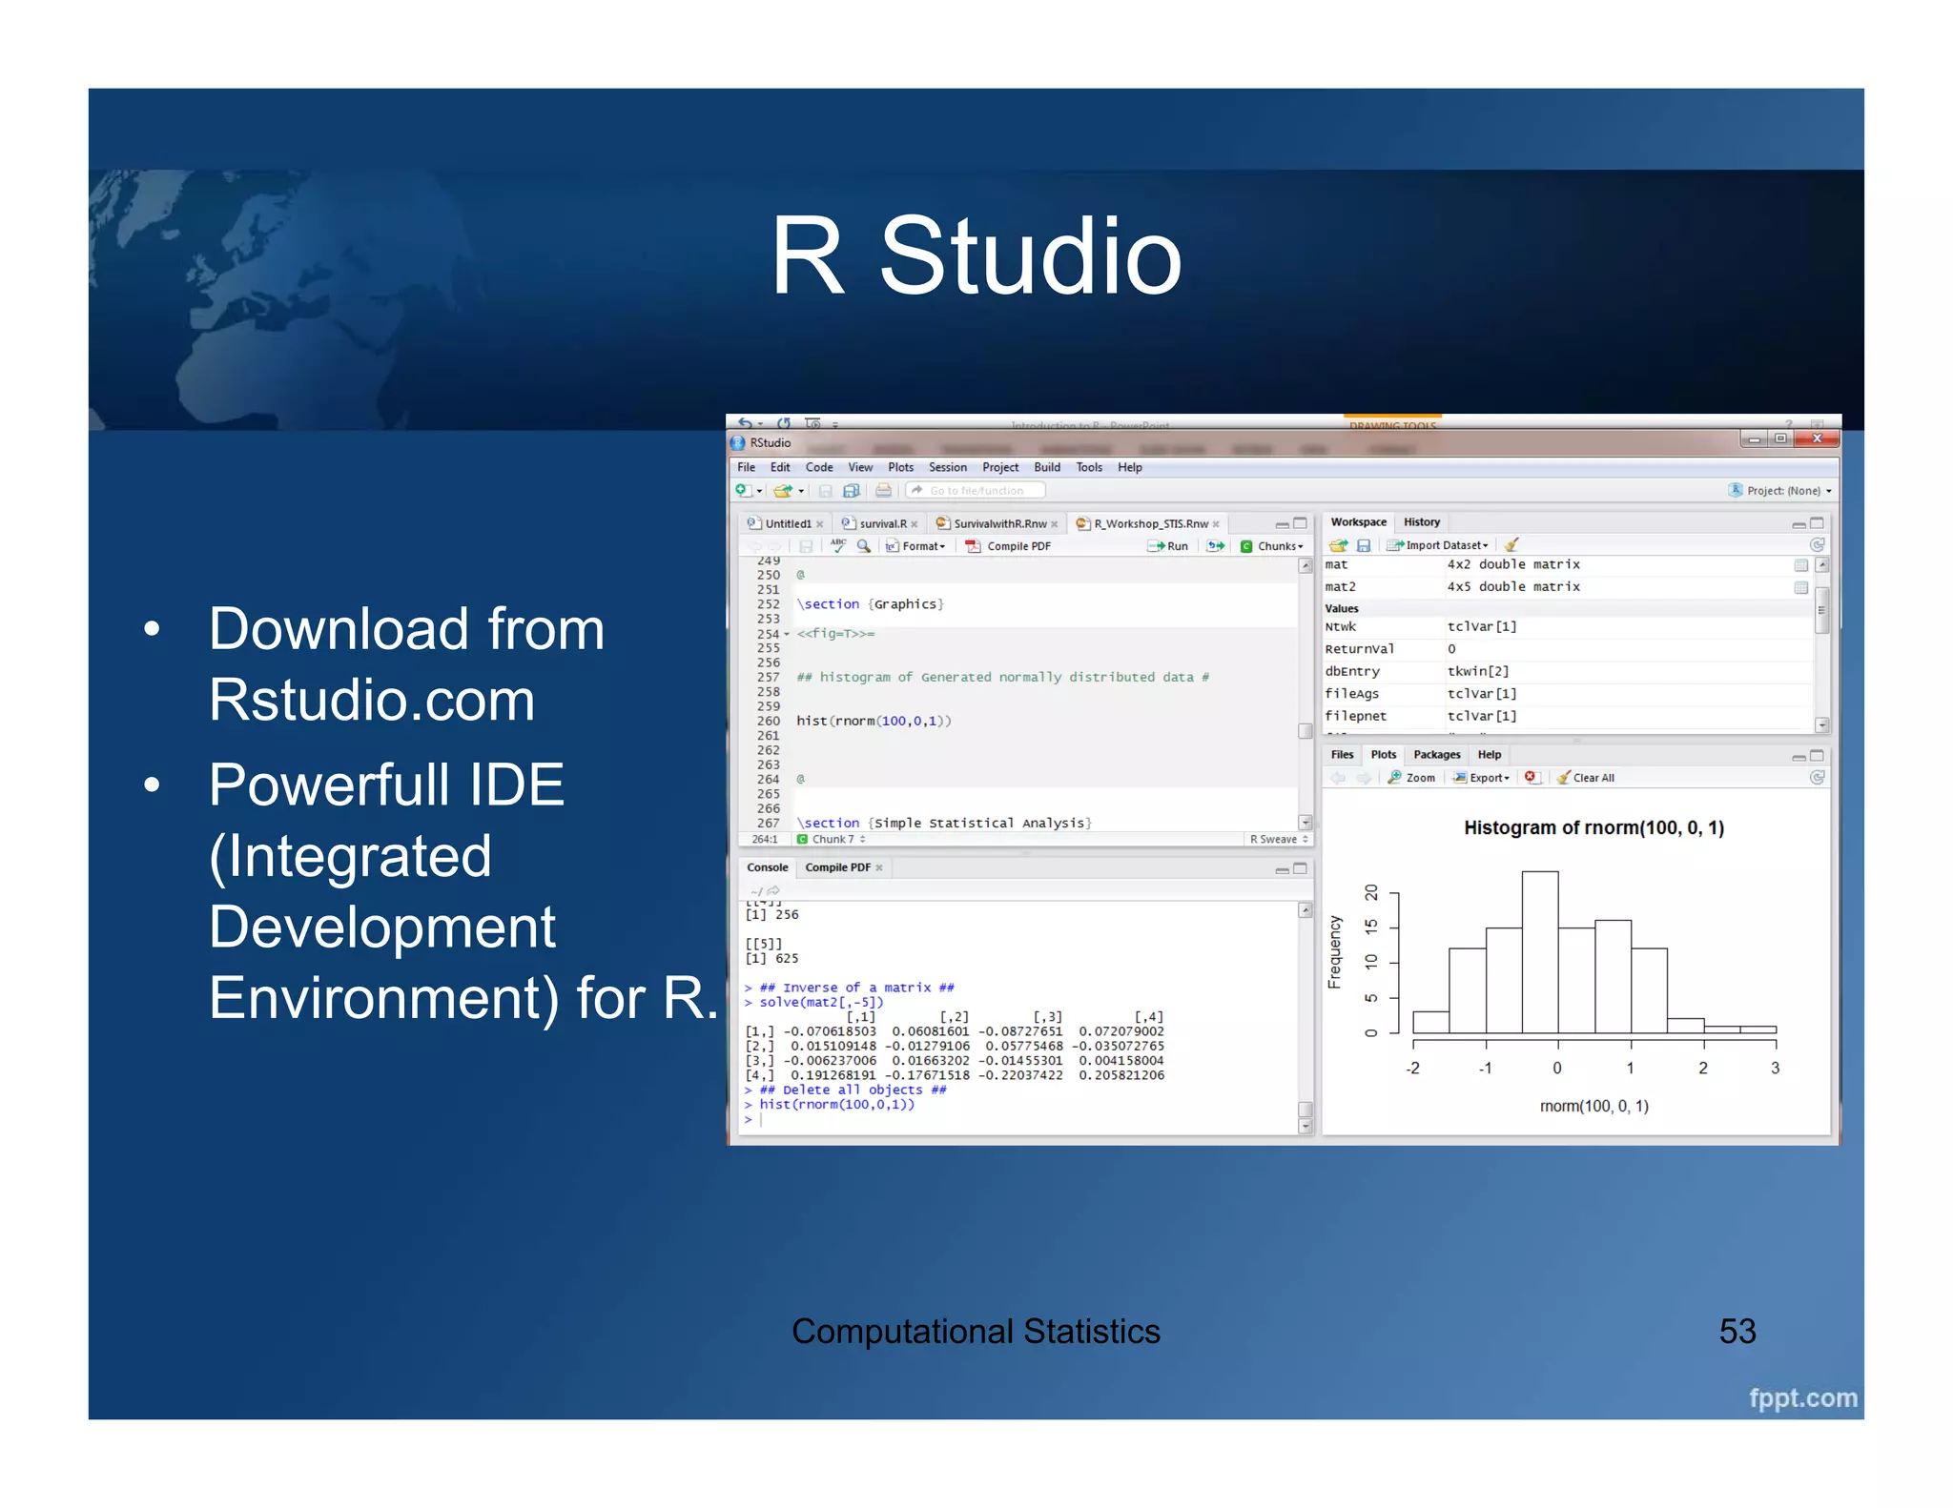Click the Re-run previous region icon

point(1215,546)
